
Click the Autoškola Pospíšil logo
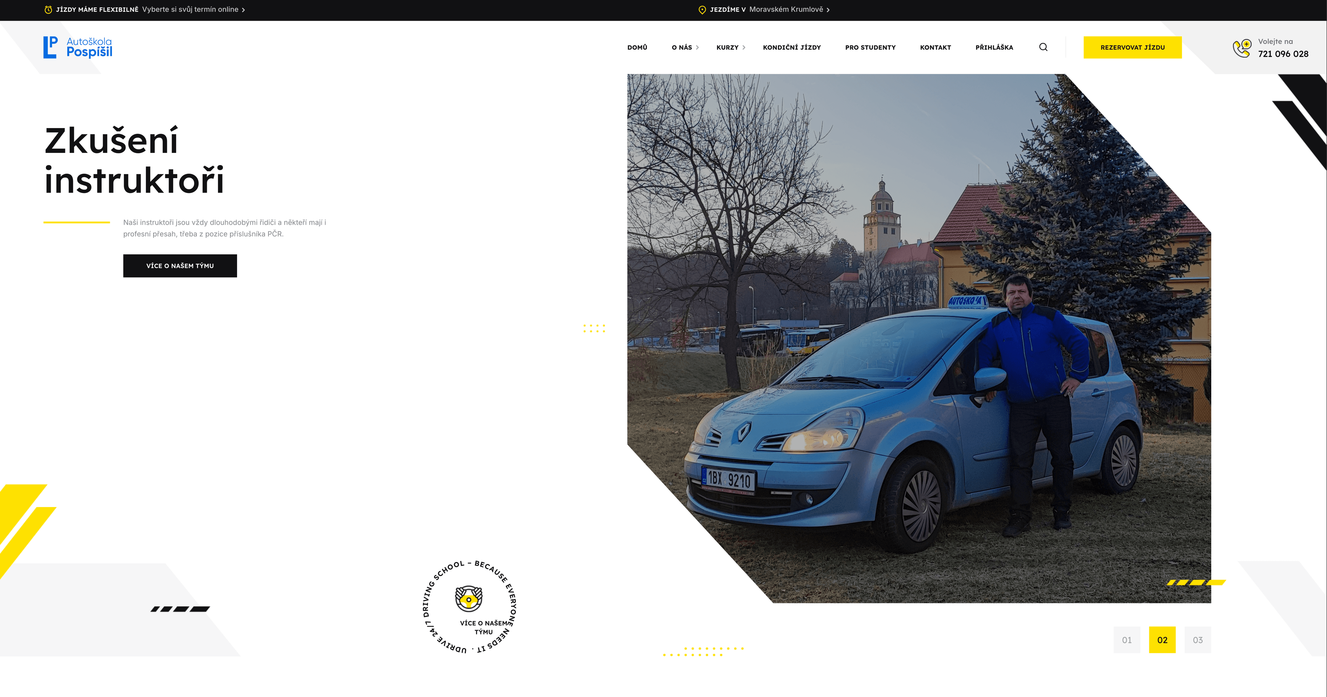coord(77,48)
